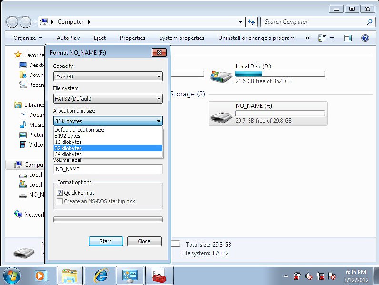Click the red toolbox taskbar icon

(159, 275)
